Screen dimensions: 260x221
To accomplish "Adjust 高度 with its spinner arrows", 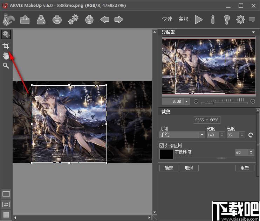I will tap(242, 135).
